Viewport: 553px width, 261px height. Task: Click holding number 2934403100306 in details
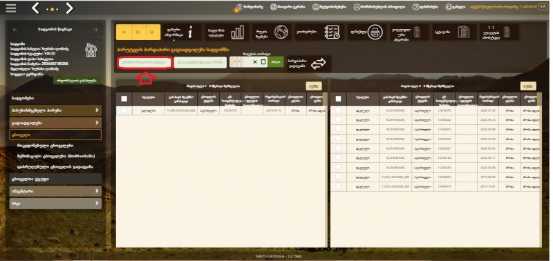click(55, 64)
